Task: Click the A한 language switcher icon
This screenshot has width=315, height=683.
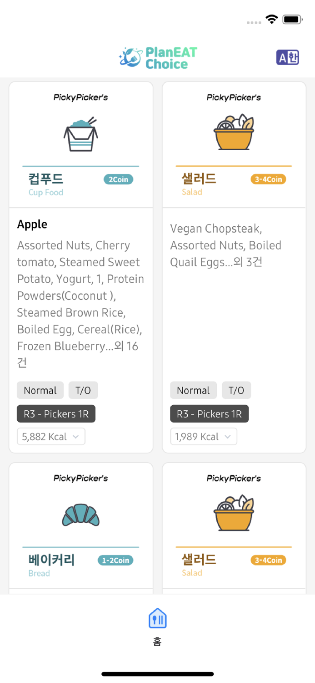Action: click(x=287, y=56)
